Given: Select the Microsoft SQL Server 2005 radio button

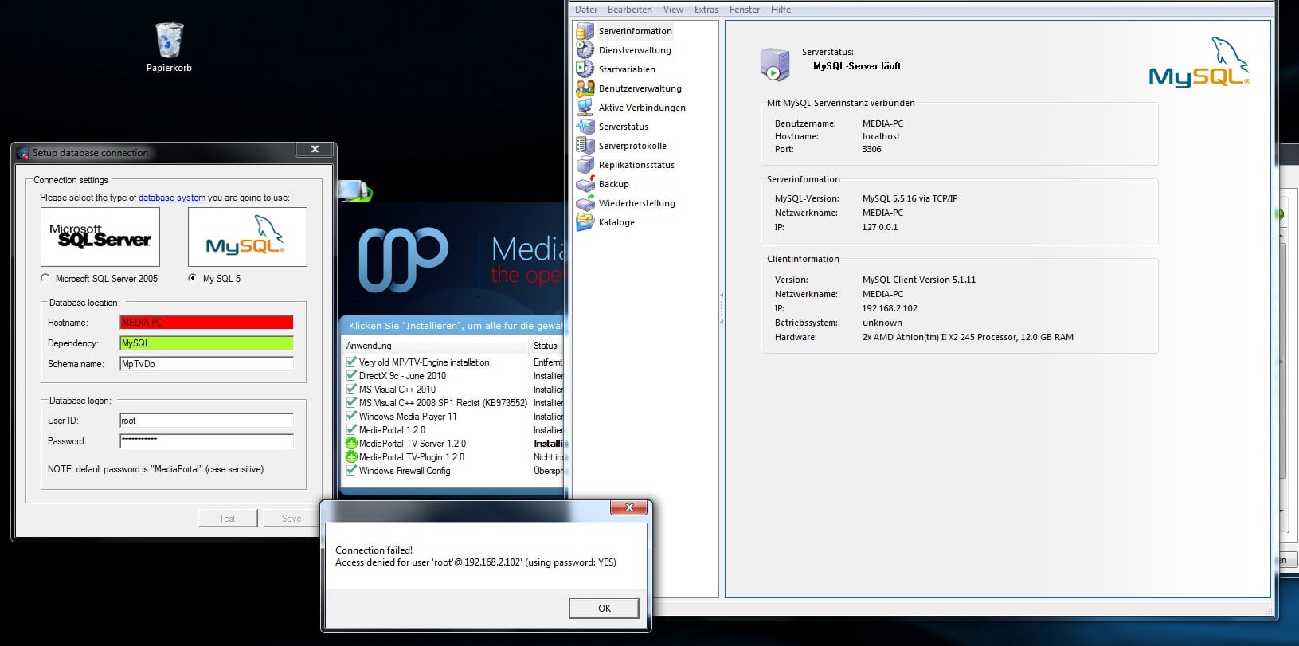Looking at the screenshot, I should 45,278.
